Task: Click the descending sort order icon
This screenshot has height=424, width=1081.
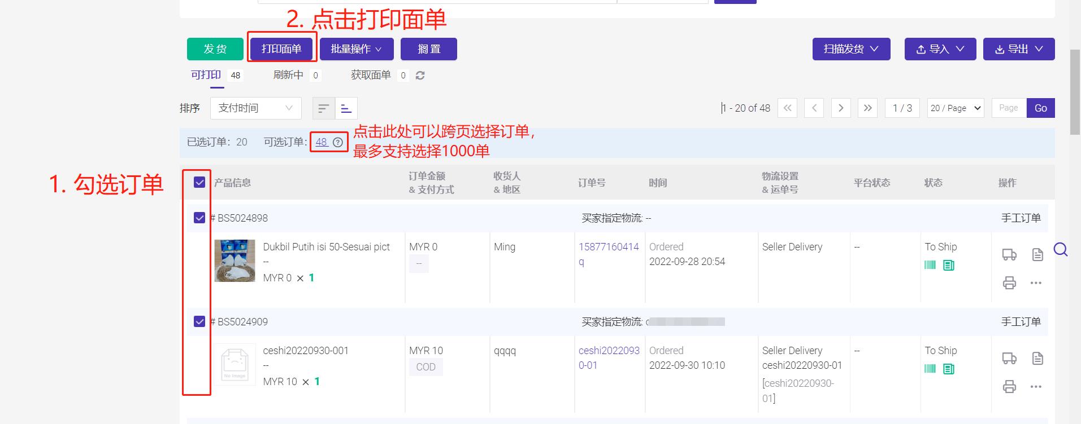Action: (x=323, y=108)
